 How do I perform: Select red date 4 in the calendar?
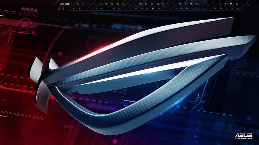click(90, 8)
